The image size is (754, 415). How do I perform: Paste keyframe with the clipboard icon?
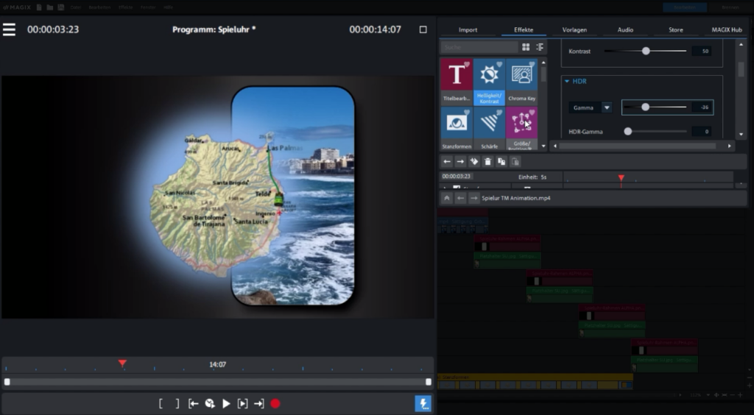515,162
